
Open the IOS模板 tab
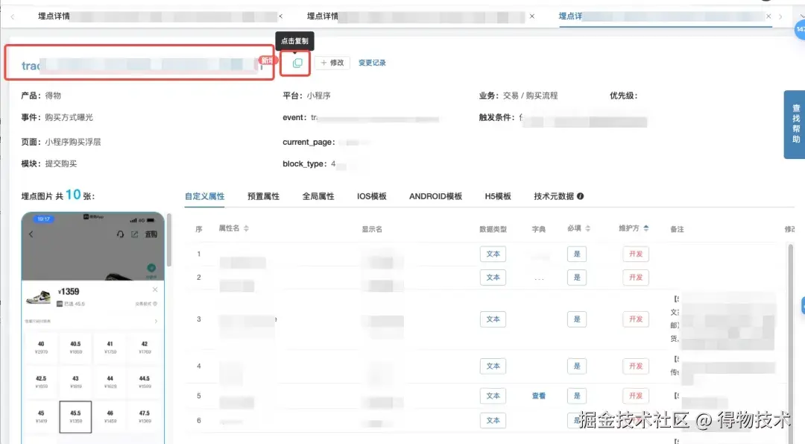click(x=372, y=196)
